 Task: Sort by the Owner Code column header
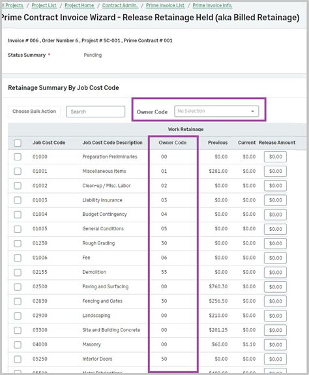[x=173, y=143]
